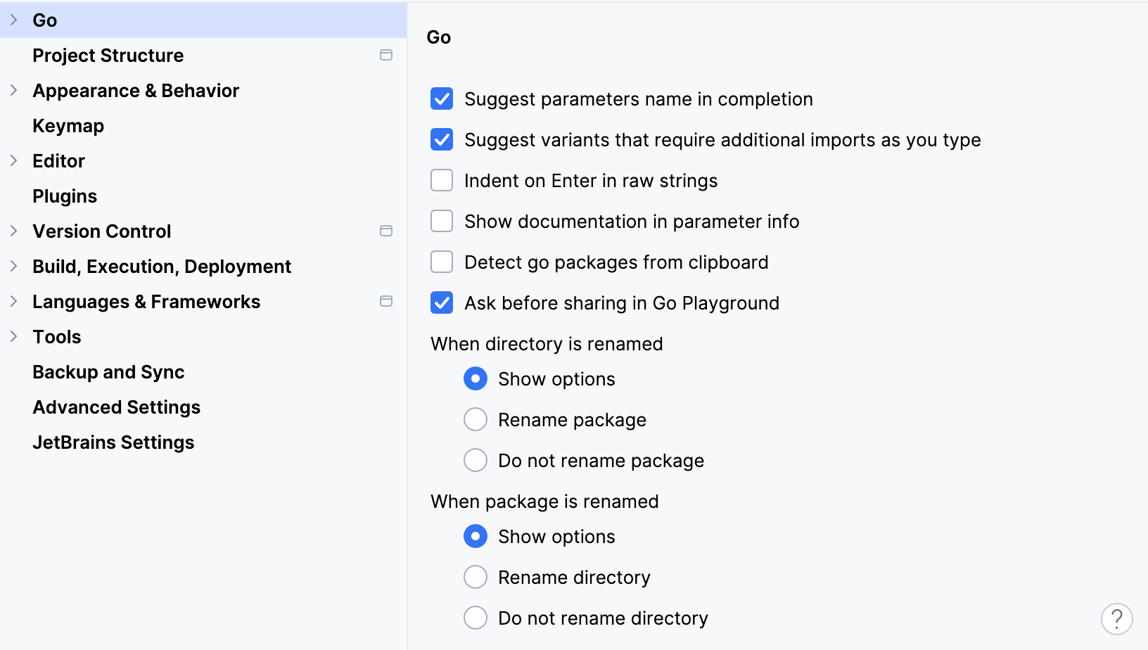This screenshot has width=1148, height=650.
Task: Open the Keymap settings page
Action: pyautogui.click(x=68, y=125)
